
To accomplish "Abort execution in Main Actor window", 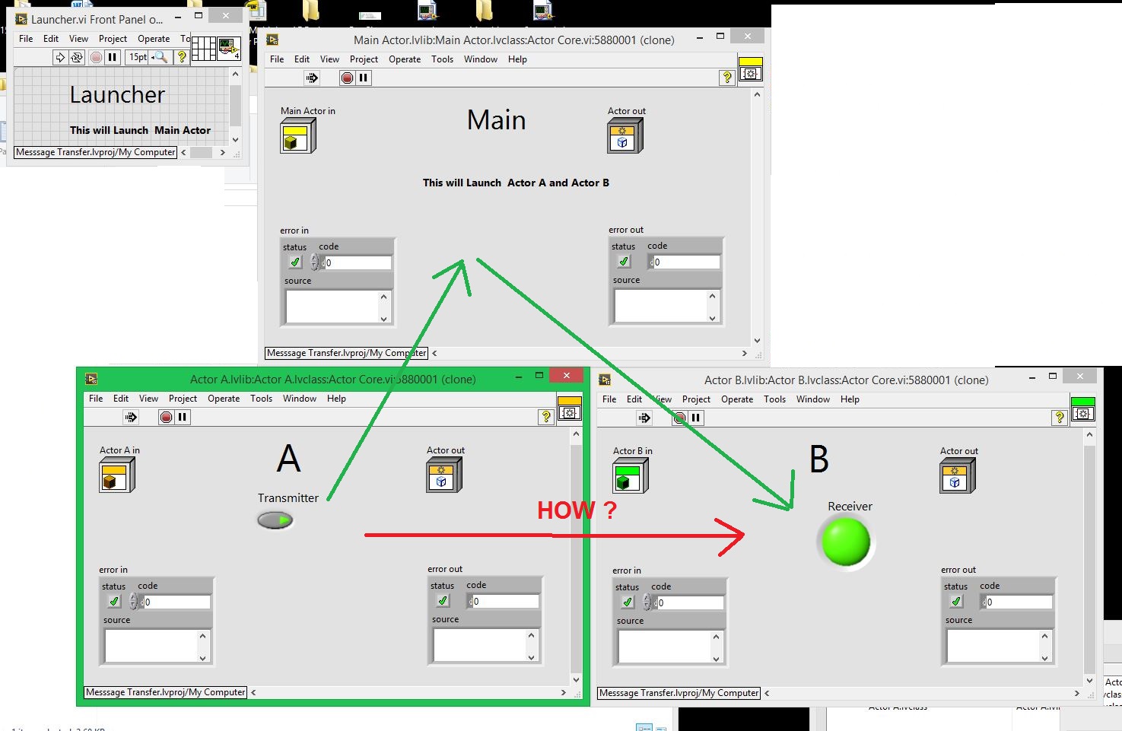I will point(347,78).
